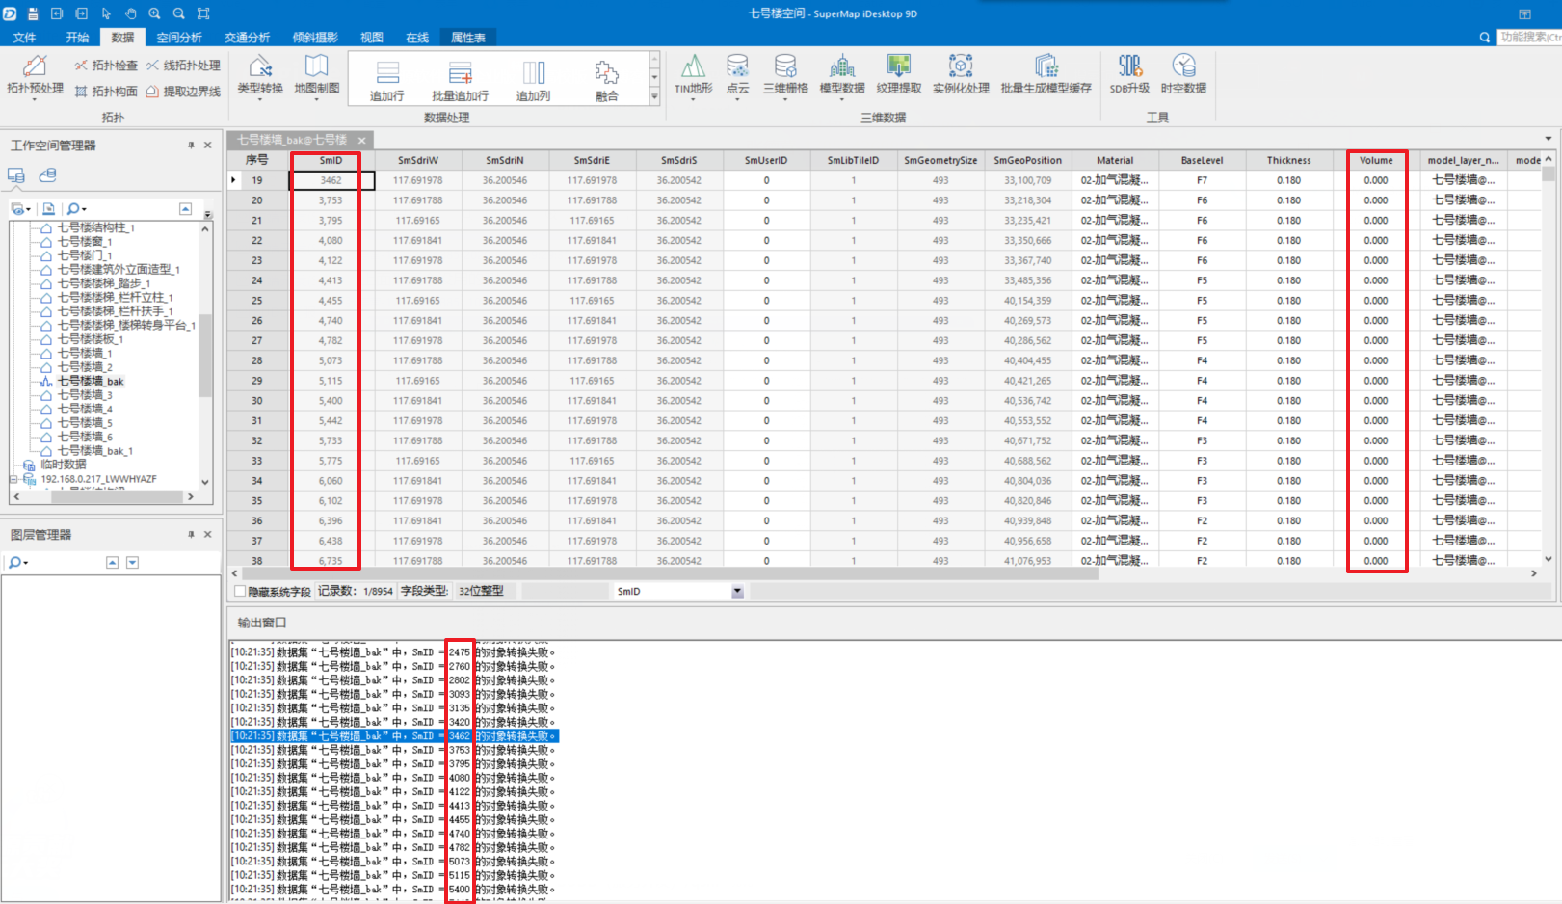Screen dimensions: 1562x904
Task: Select 临时数据 node in tree
Action: [64, 465]
